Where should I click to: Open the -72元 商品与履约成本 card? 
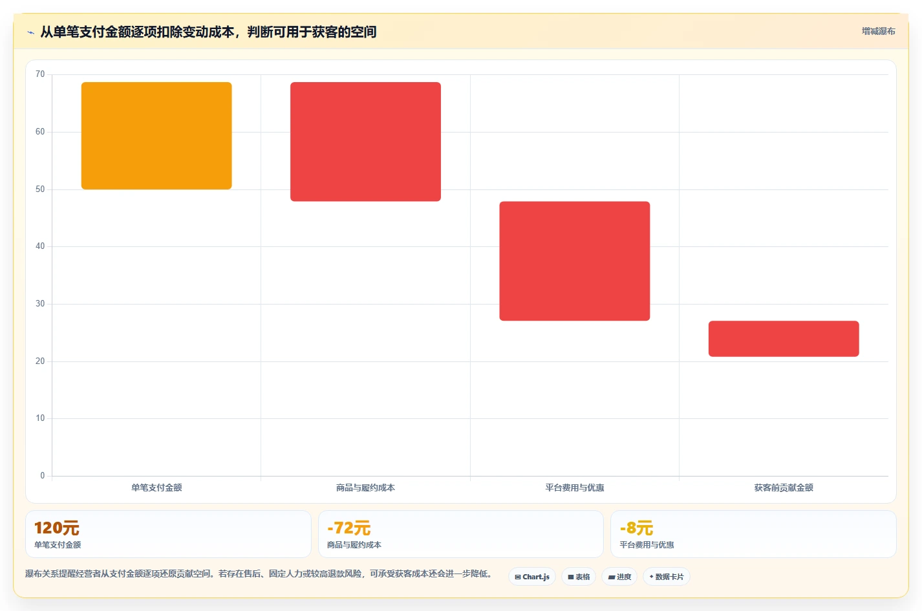(x=460, y=534)
